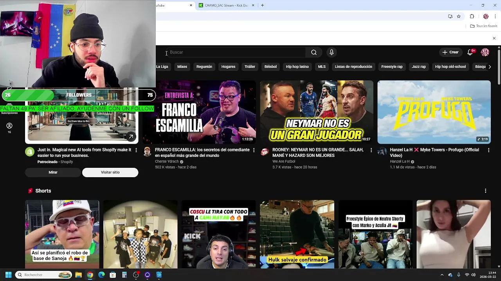
Task: Open Shorts section three-dot menu
Action: (x=485, y=191)
